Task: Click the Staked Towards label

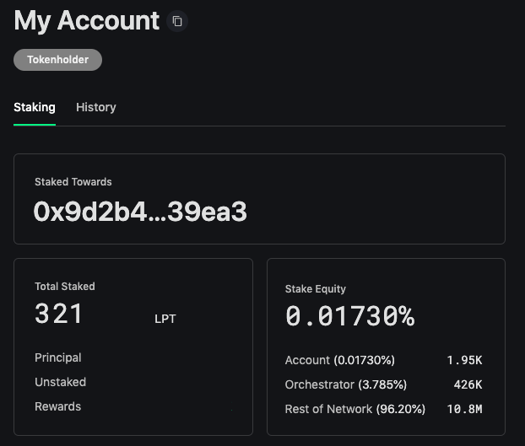Action: click(x=73, y=181)
